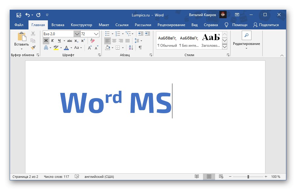Viewport: 296px width, 190px height.
Task: Open the line spacing menu
Action: tap(137, 41)
